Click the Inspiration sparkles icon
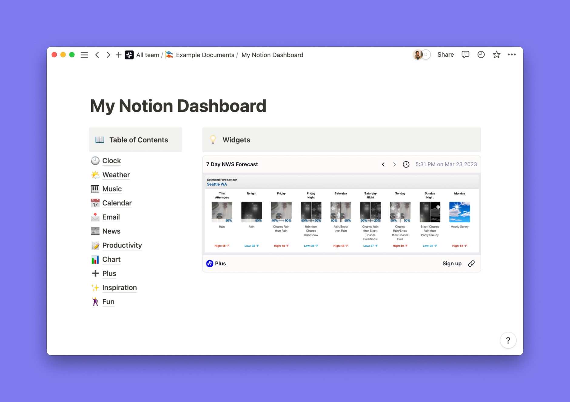 coord(95,287)
